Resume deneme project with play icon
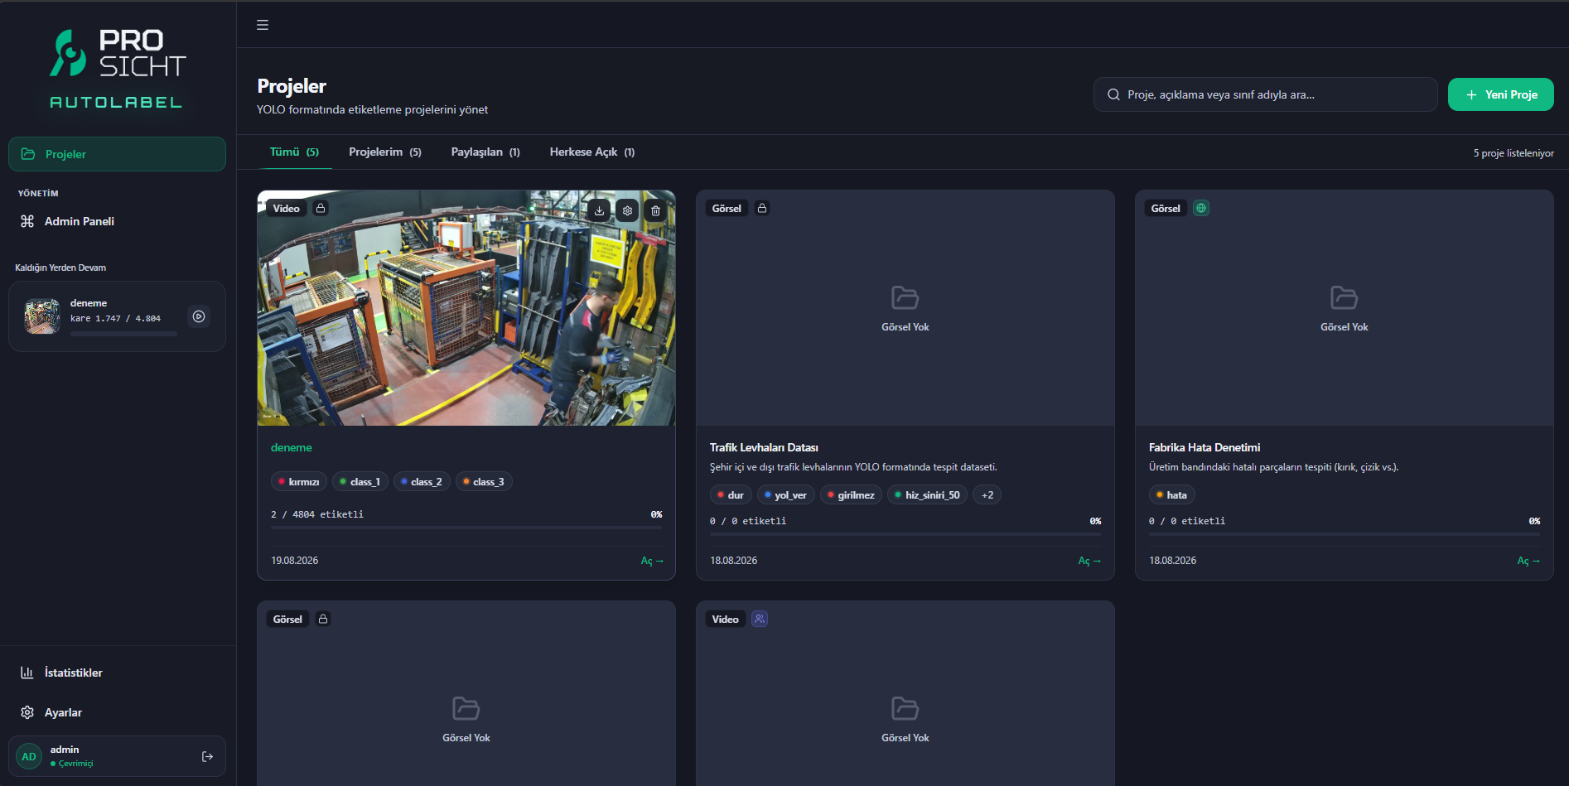Screen dimensions: 1569x786 (x=199, y=316)
